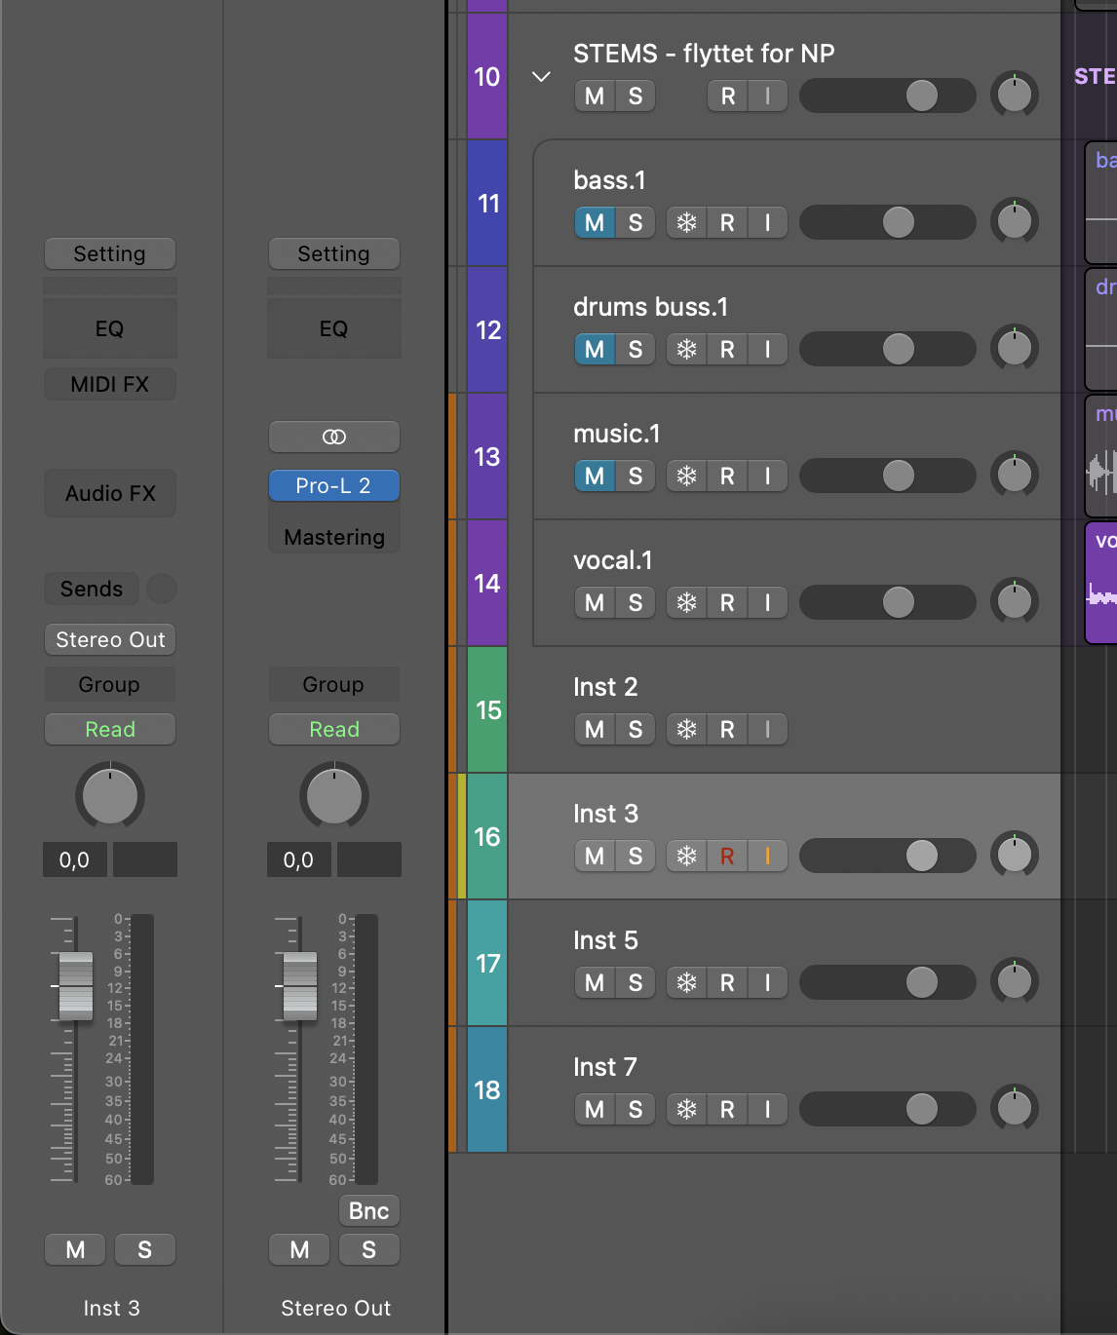This screenshot has height=1335, width=1117.
Task: Click pan knob on Inst 3 track header
Action: [1015, 856]
